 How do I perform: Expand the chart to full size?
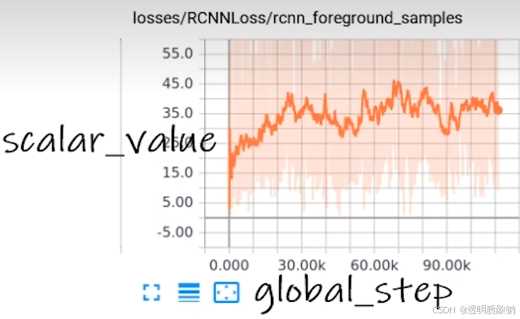coord(151,292)
